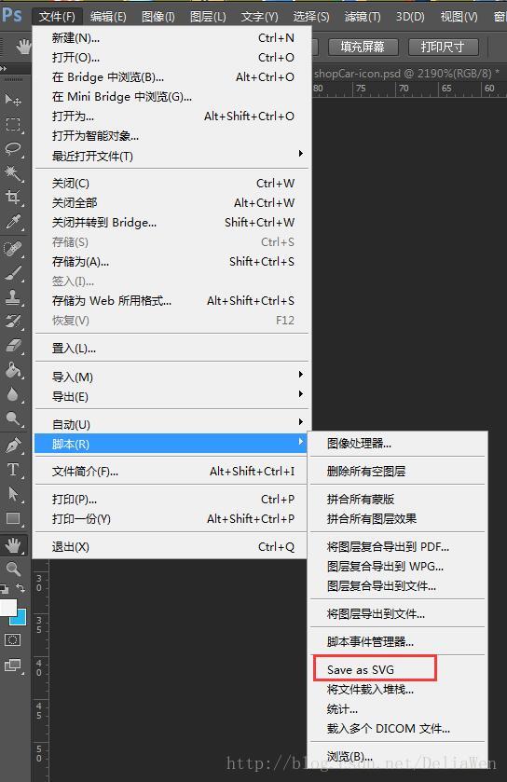507x782 pixels.
Task: Open the Image (图像) menu
Action: (x=158, y=17)
